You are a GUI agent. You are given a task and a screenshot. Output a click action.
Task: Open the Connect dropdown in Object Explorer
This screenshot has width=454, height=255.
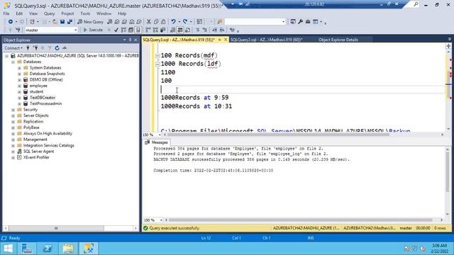click(13, 48)
